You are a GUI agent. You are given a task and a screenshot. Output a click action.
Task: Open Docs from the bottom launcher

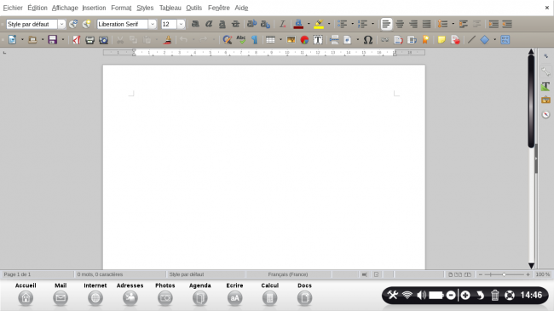coord(304,294)
